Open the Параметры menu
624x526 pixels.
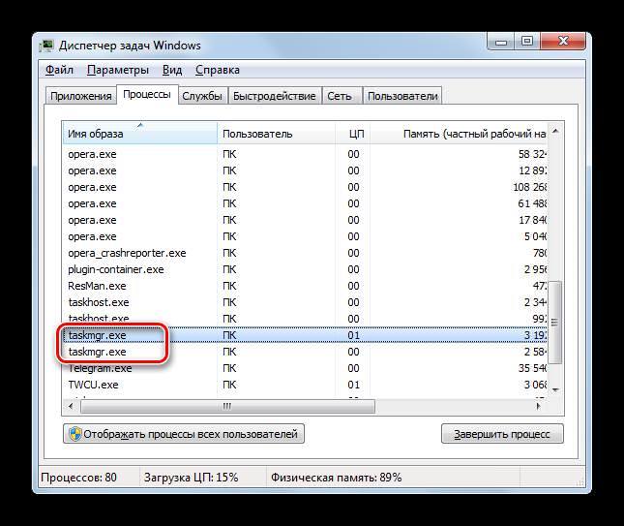(118, 70)
